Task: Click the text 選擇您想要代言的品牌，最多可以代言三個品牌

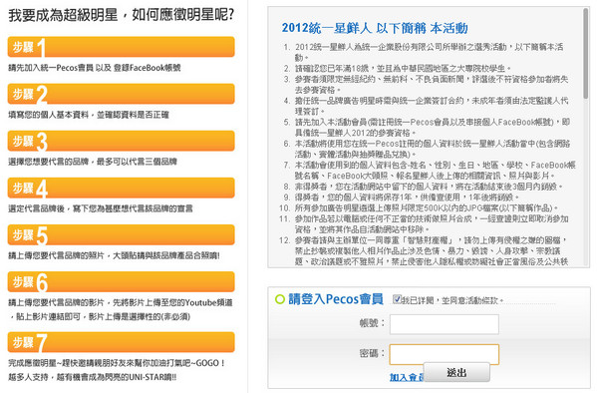Action: (93, 162)
